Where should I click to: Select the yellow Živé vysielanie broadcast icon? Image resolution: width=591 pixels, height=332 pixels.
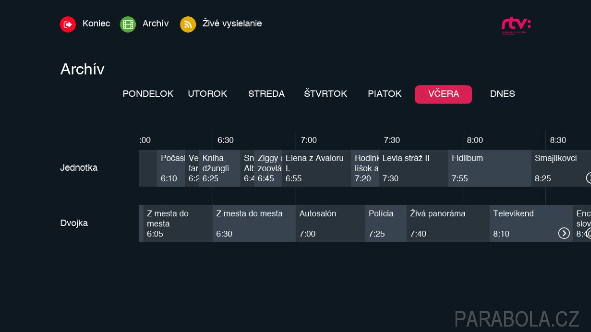point(188,24)
